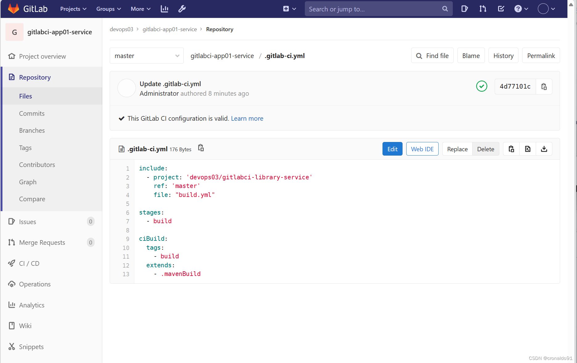
Task: Click the new item plus icon
Action: 286,9
